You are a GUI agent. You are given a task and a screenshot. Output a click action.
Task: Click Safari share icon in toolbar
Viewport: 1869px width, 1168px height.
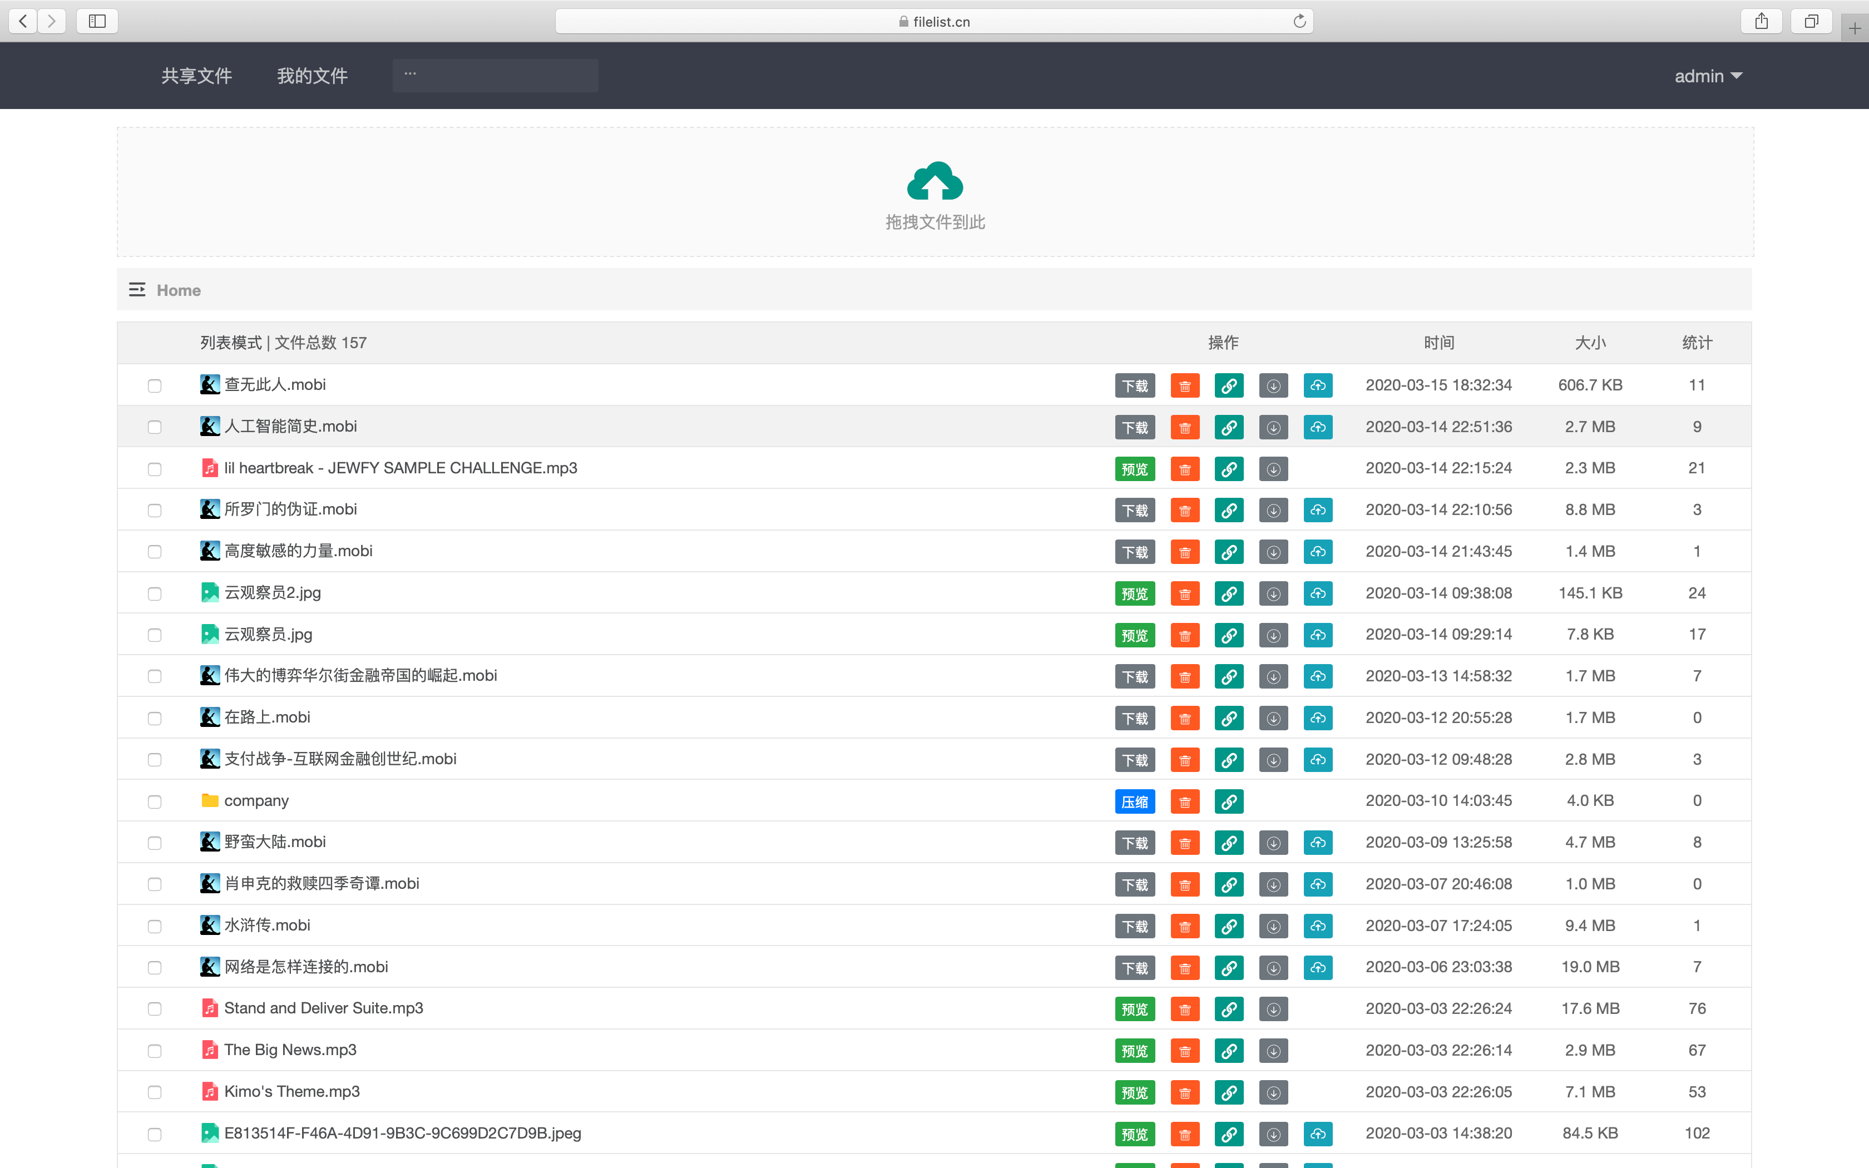[x=1761, y=21]
